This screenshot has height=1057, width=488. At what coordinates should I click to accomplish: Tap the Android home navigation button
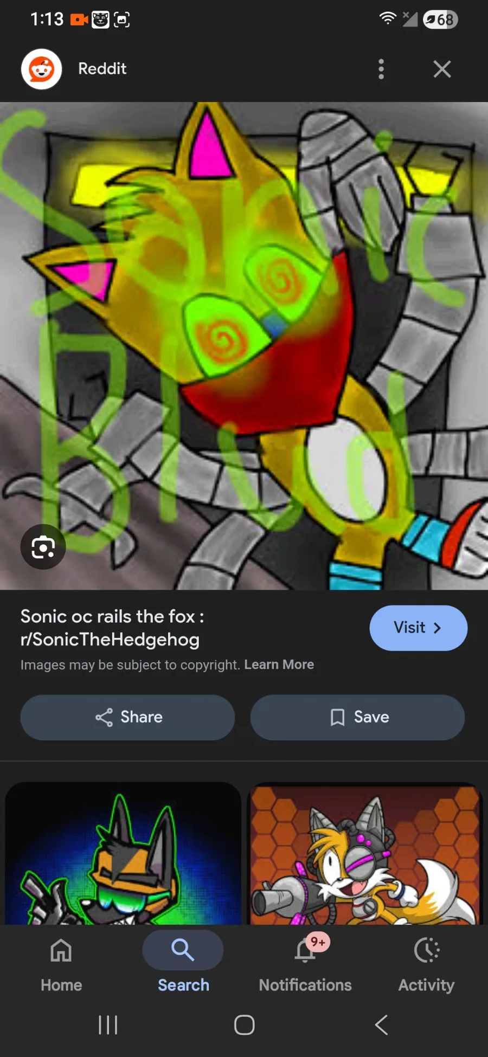pyautogui.click(x=244, y=1025)
